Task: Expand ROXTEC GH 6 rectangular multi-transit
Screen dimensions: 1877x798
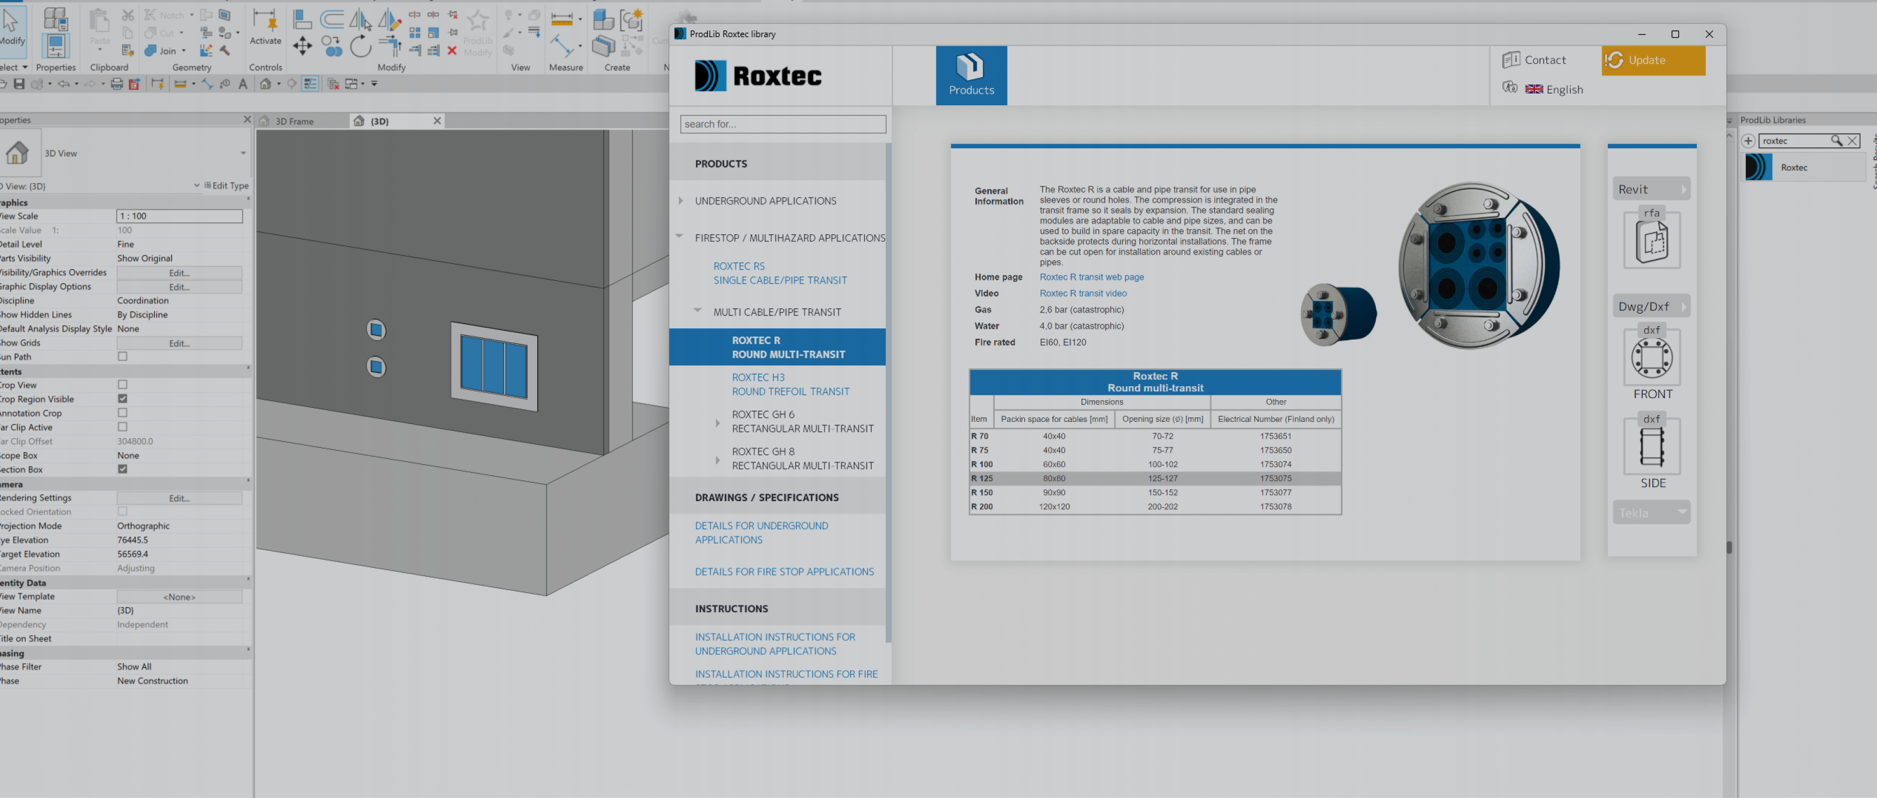Action: [717, 422]
